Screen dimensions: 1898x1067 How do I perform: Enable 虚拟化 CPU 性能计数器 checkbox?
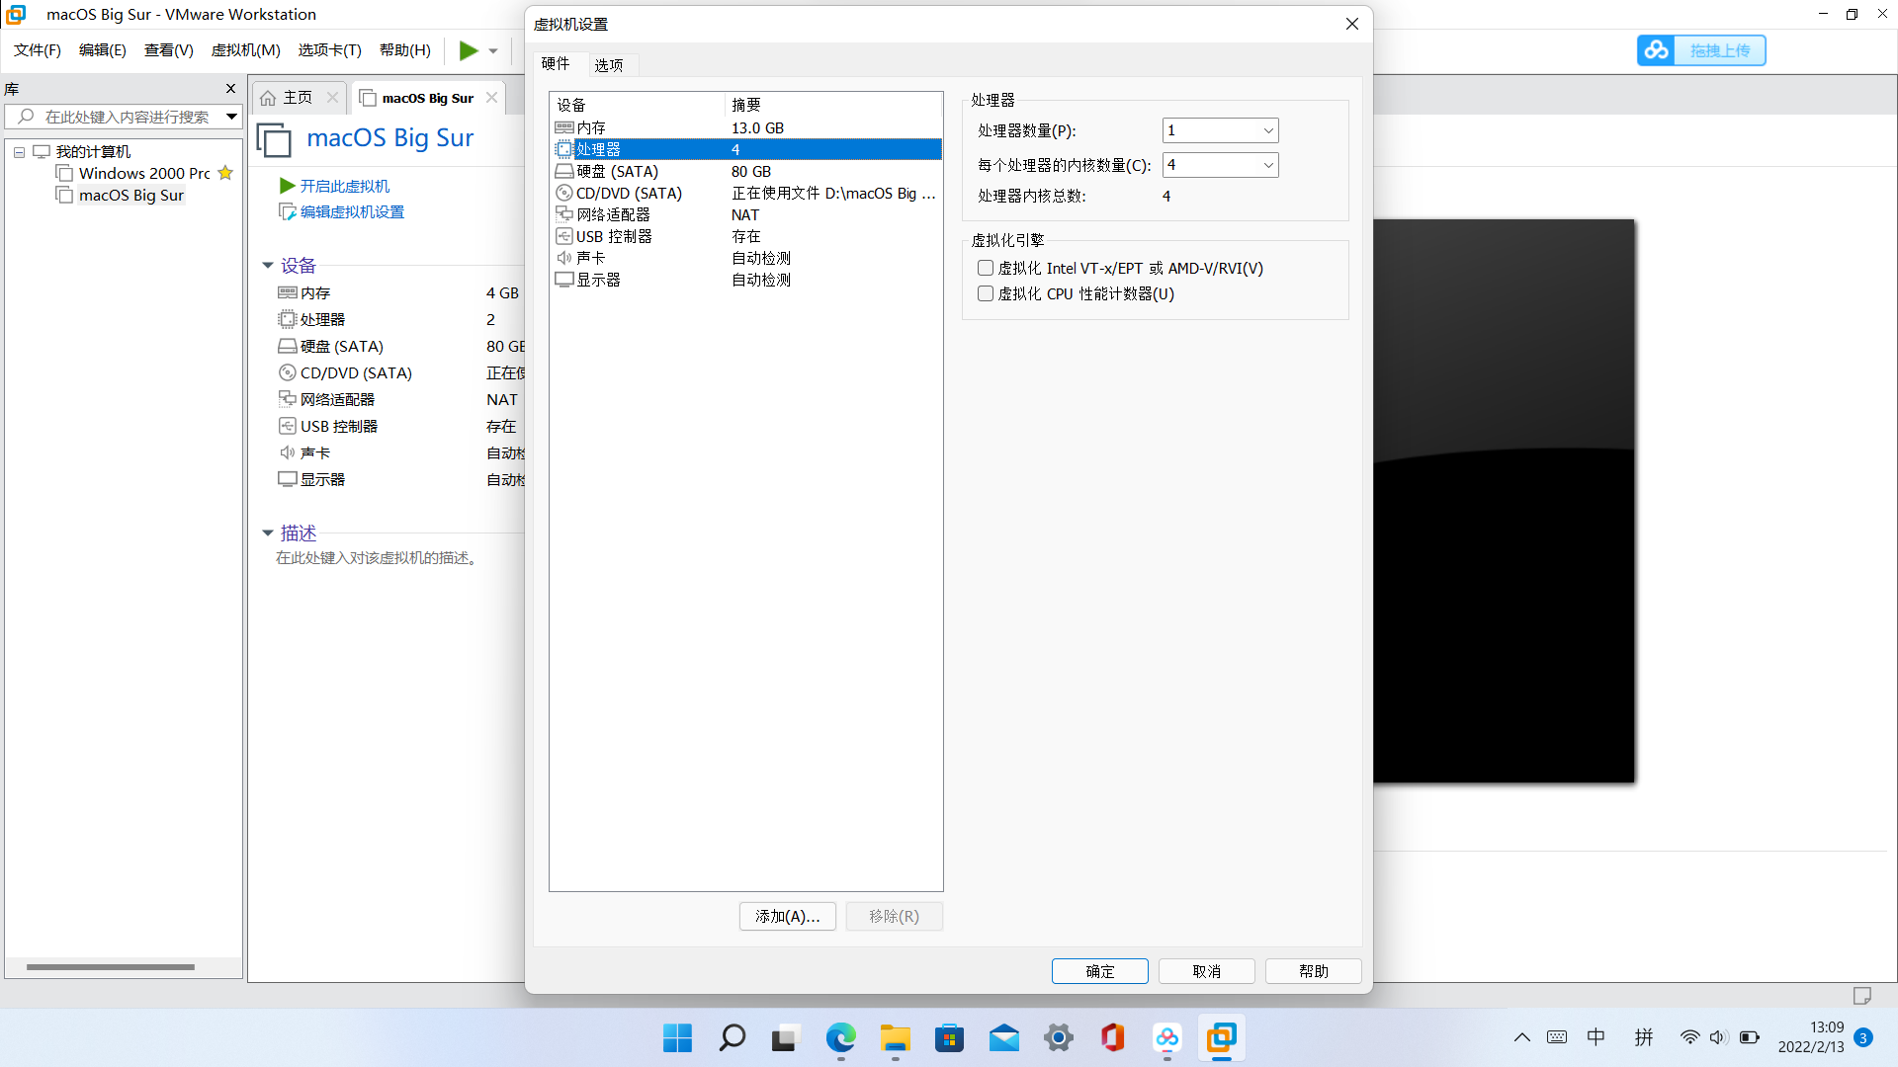pyautogui.click(x=985, y=293)
